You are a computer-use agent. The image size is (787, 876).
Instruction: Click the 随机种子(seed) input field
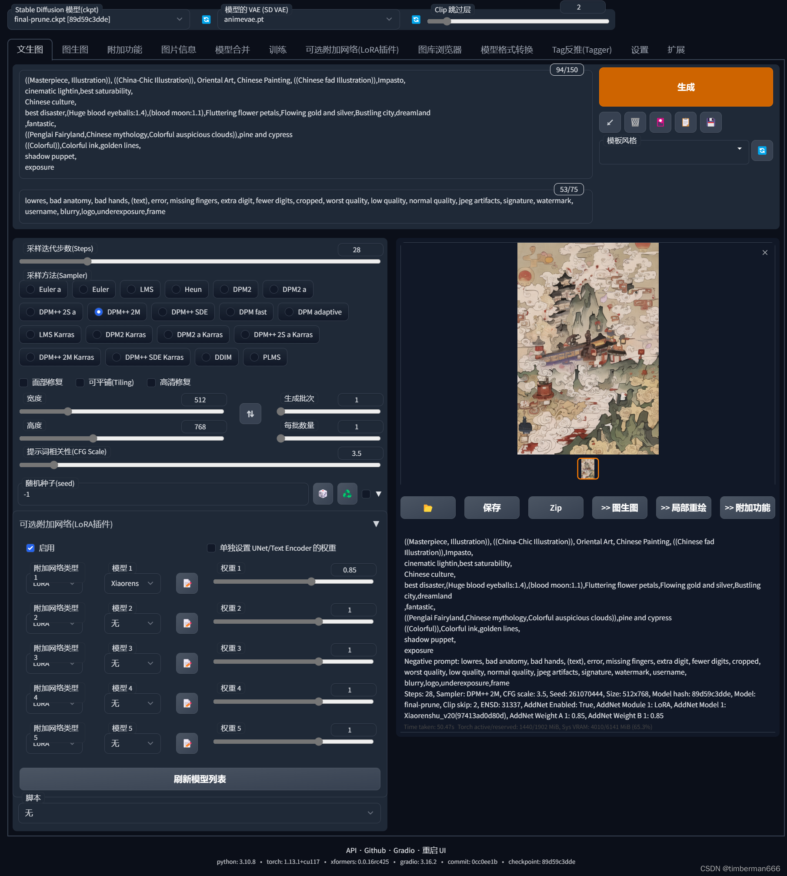[x=163, y=495]
